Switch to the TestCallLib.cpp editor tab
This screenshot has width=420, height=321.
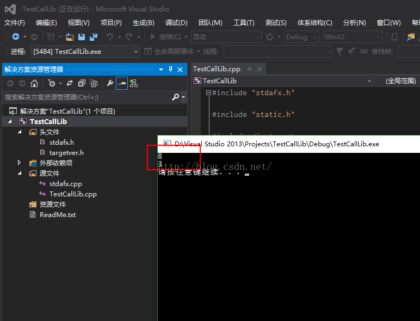coord(217,69)
